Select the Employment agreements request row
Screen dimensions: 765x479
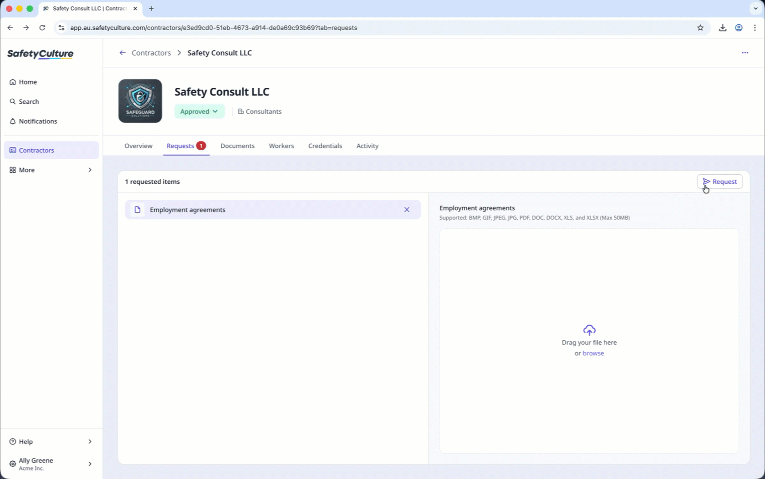(273, 210)
